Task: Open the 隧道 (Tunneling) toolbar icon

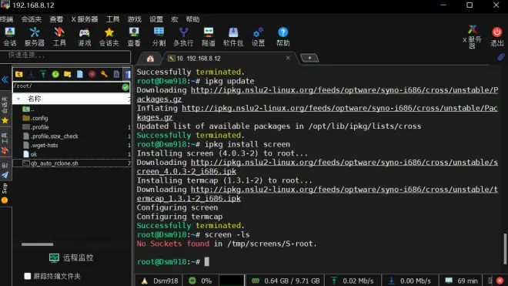Action: [209, 36]
